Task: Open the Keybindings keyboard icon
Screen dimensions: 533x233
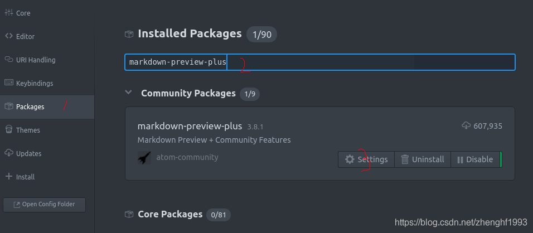Action: click(9, 82)
